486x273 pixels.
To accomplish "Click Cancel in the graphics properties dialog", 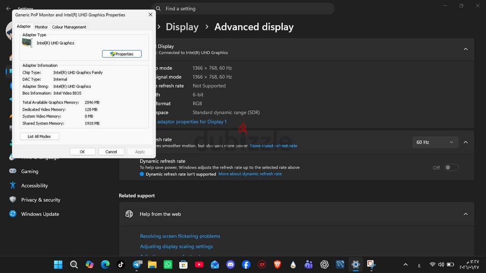I will point(111,152).
